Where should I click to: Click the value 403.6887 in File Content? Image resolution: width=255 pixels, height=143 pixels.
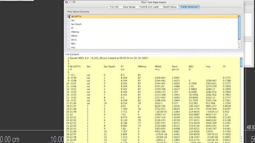(x=194, y=115)
